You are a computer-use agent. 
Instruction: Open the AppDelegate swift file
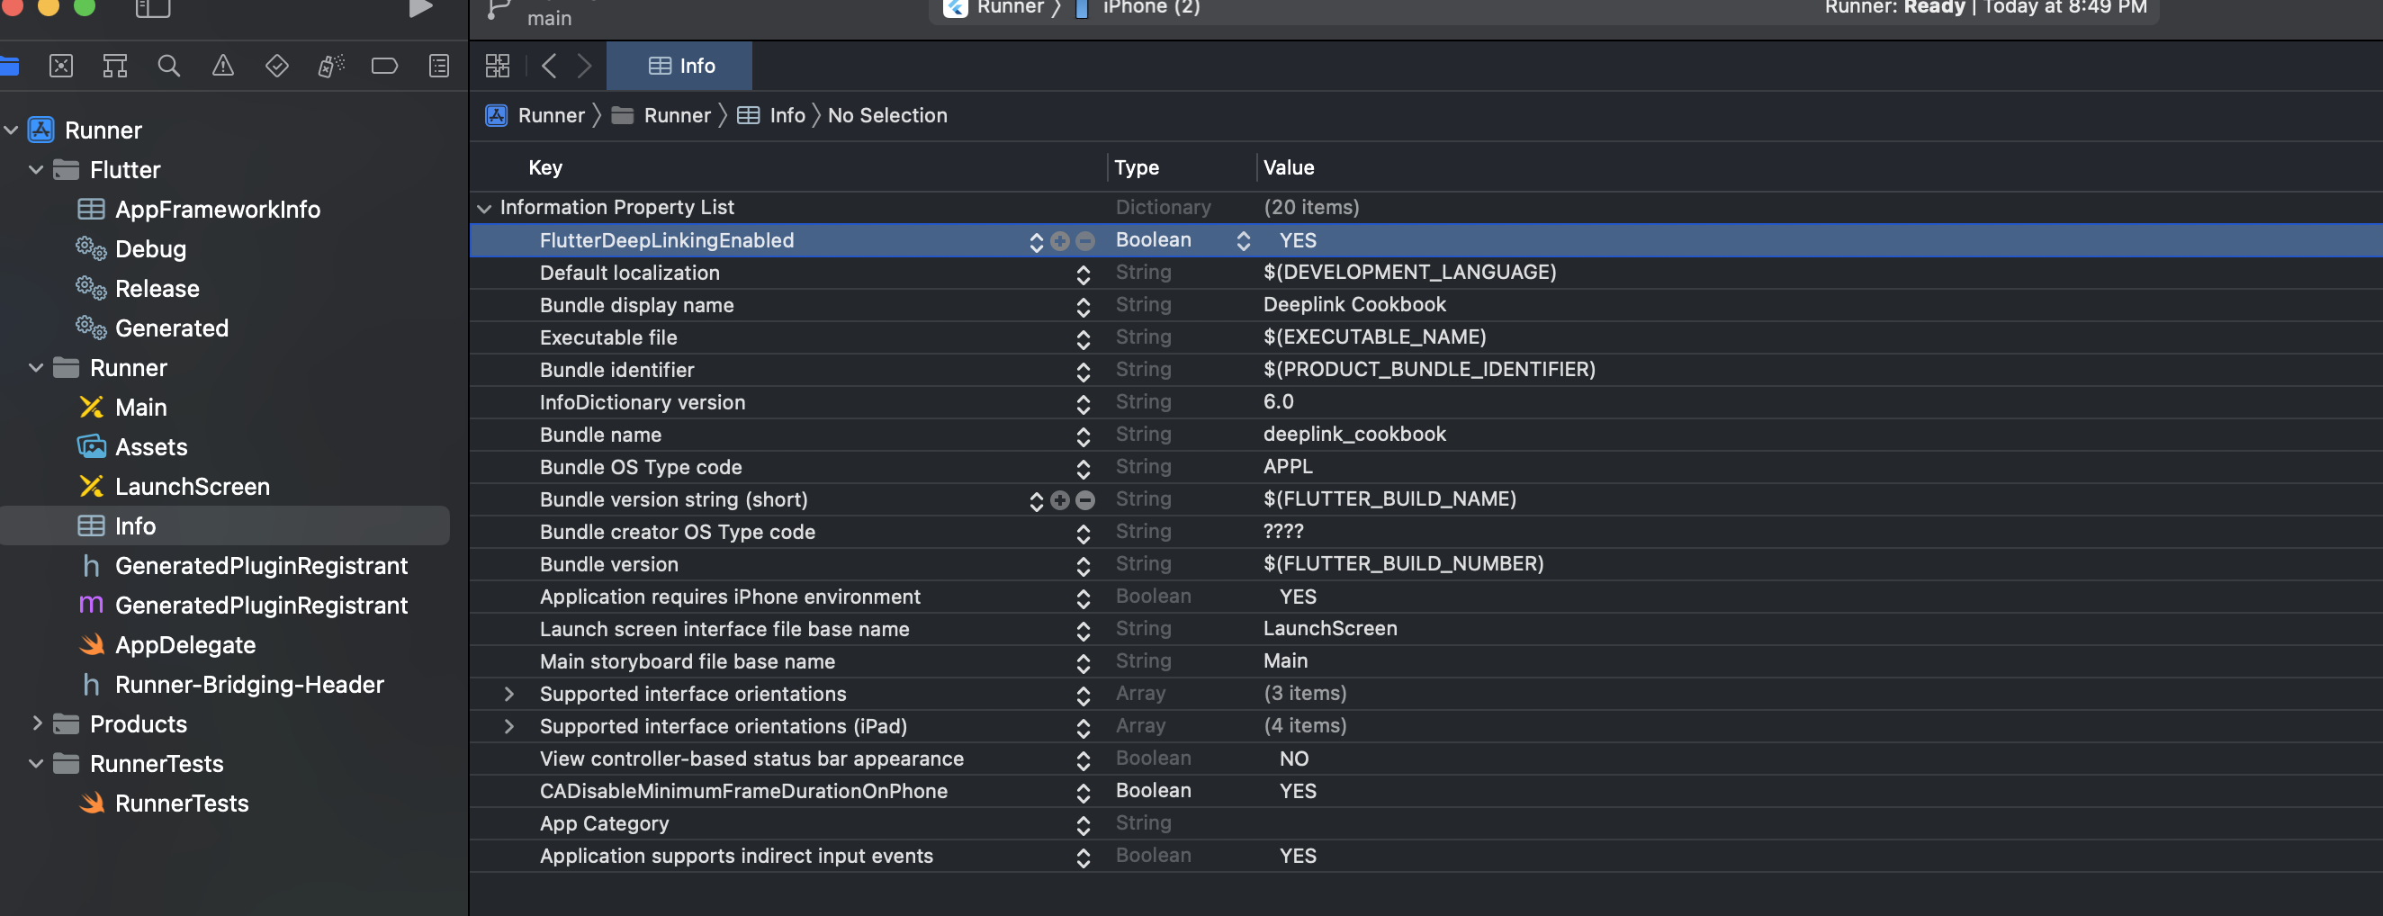(x=167, y=646)
